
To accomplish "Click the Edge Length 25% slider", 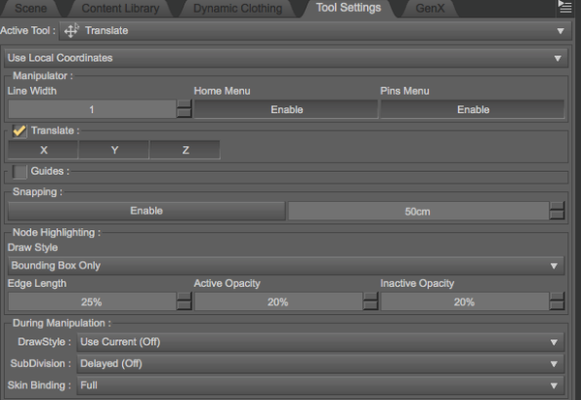I will coord(92,302).
